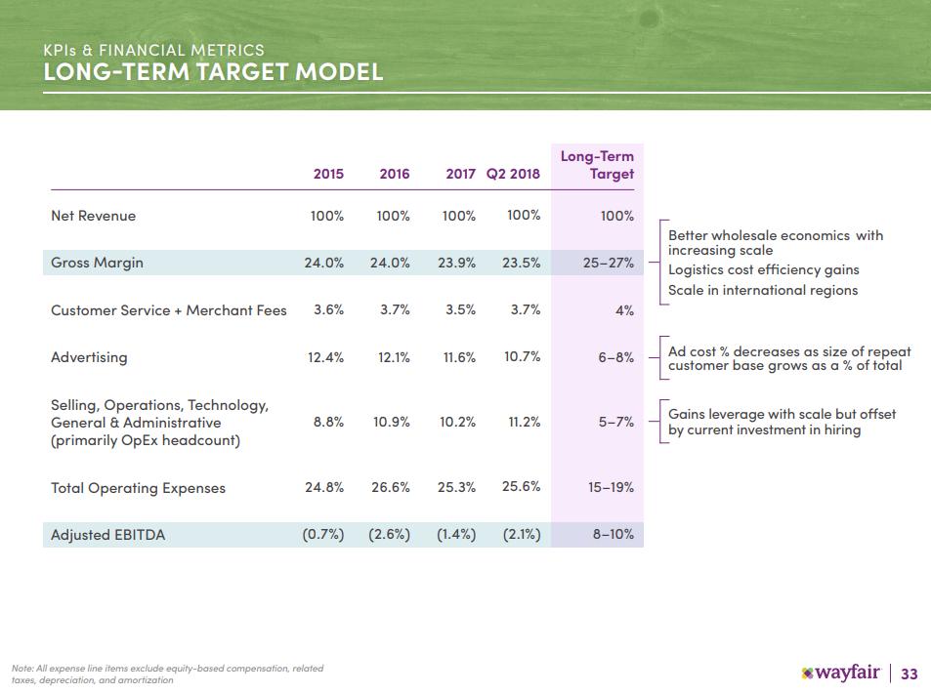Select the 2016 column header

[395, 174]
